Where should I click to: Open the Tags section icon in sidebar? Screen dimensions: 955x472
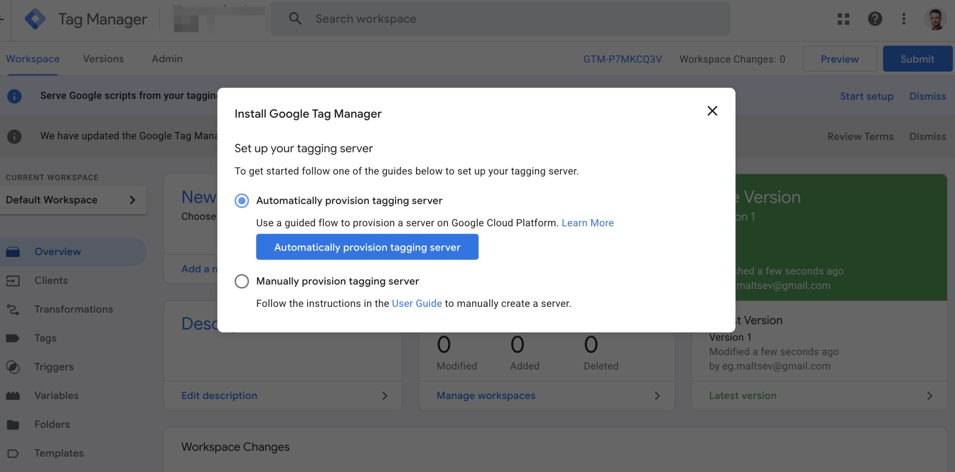(13, 338)
